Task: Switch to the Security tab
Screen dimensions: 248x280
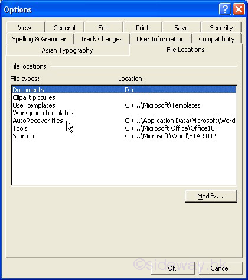Action: click(x=221, y=28)
